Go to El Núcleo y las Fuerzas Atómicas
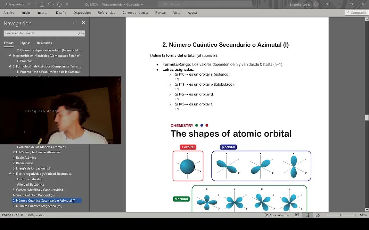Screen dimensions: 369x230 point(37,152)
